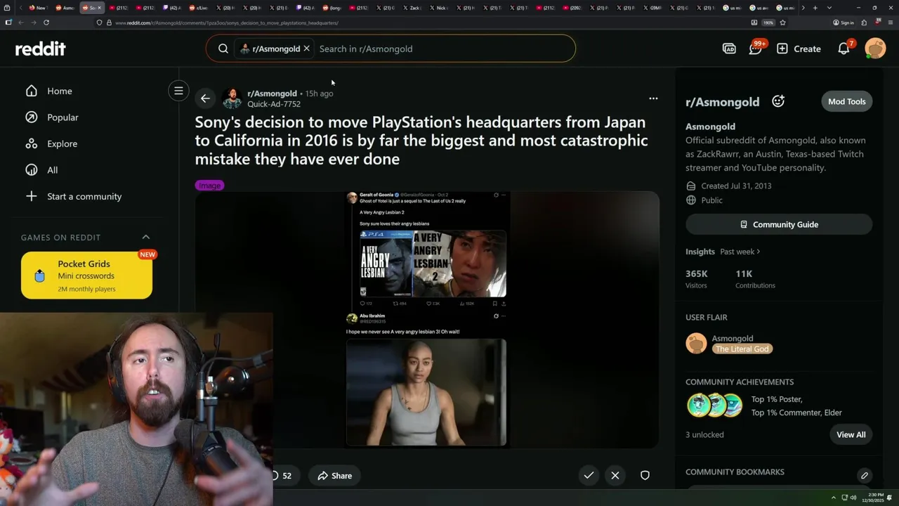Viewport: 899px width, 506px height.
Task: View All community achievements
Action: click(851, 434)
